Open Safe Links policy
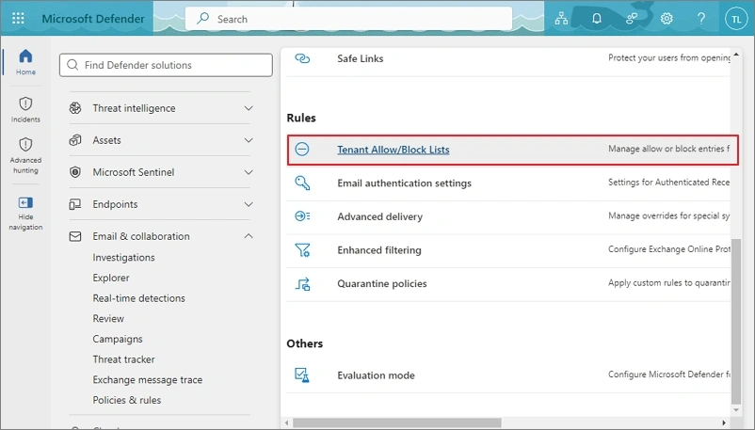Viewport: 755px width, 430px height. pyautogui.click(x=361, y=58)
